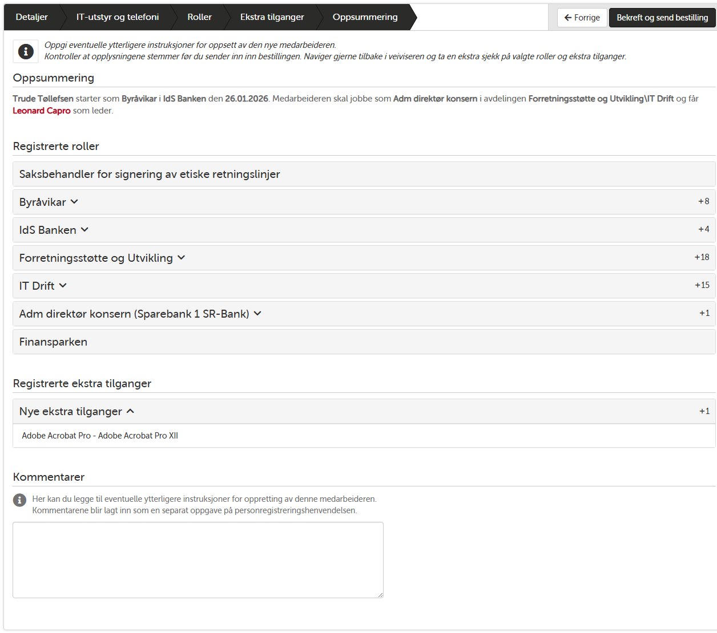Click Bekreft og send bestilling
717x633 pixels.
click(662, 17)
